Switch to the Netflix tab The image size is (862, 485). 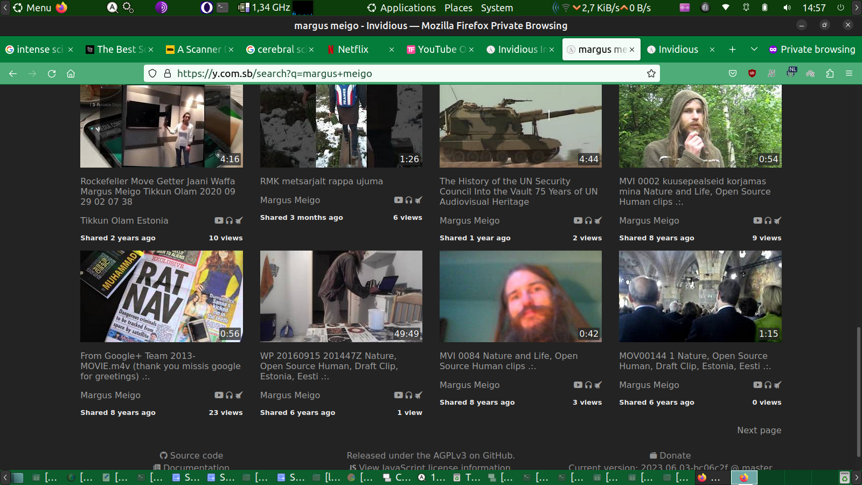(353, 49)
